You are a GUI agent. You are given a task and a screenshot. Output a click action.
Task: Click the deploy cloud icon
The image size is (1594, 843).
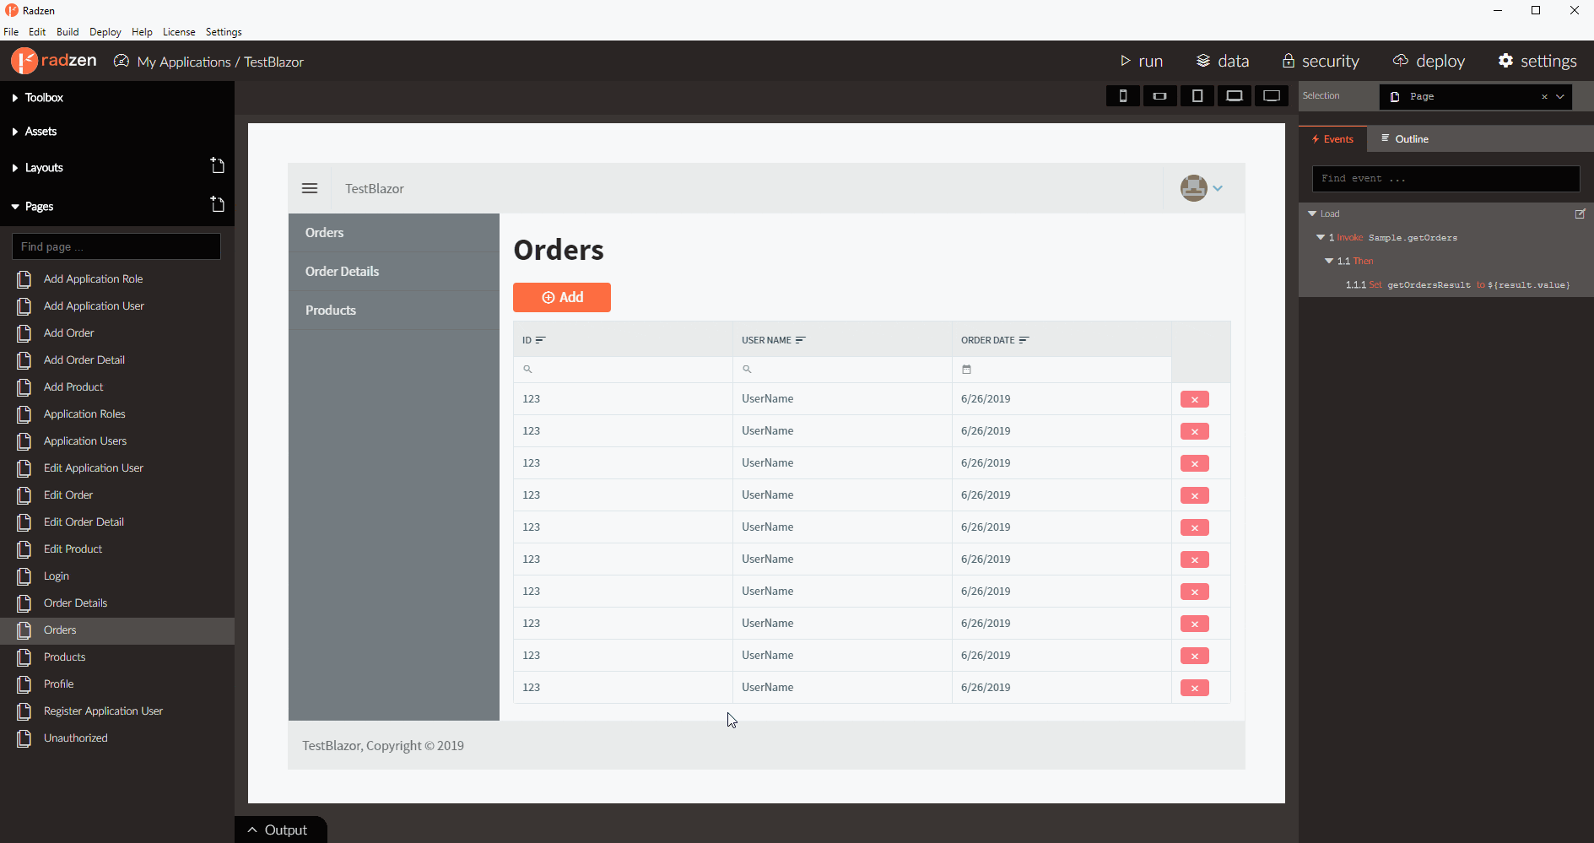(1401, 61)
